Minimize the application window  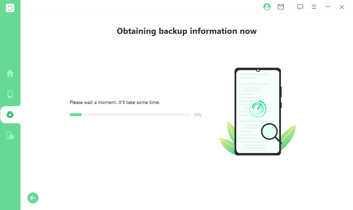tap(328, 7)
